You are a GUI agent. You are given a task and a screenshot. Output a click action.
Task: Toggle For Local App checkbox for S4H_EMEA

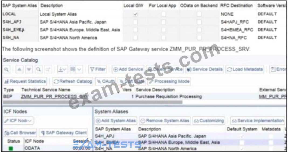click(163, 30)
